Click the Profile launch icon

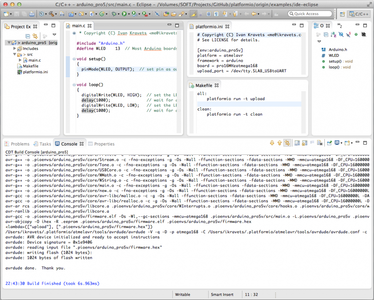pos(134,14)
